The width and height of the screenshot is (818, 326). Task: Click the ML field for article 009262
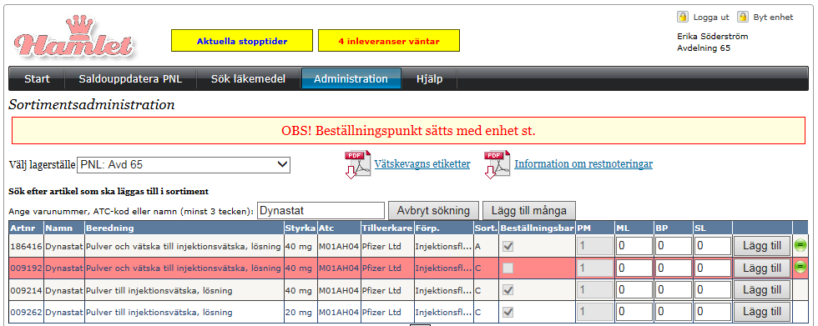(634, 312)
